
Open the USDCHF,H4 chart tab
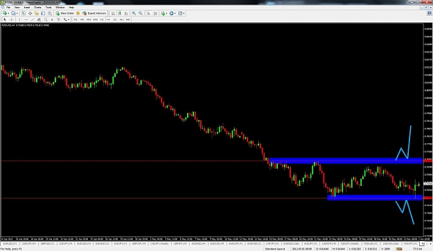[28, 244]
